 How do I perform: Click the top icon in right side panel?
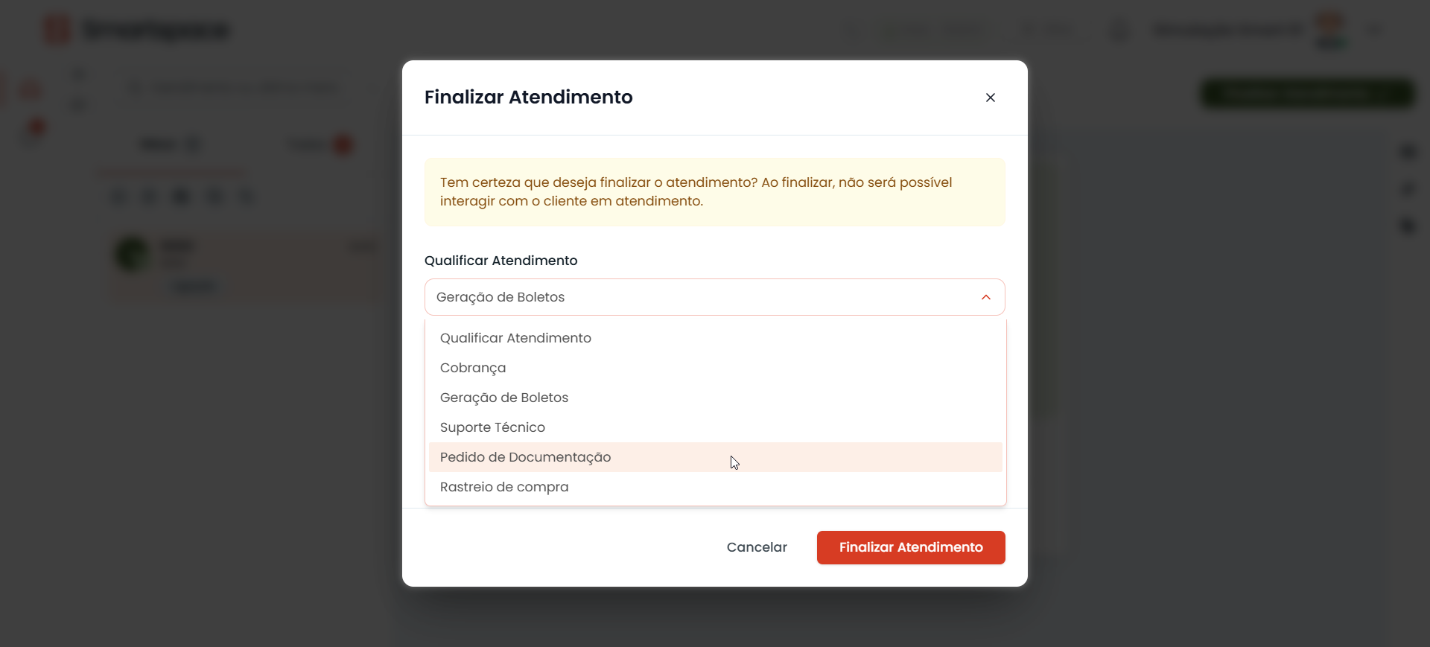pos(1408,152)
